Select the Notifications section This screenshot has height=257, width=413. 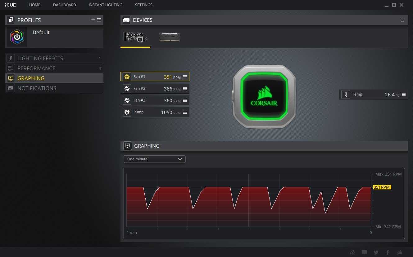pos(37,88)
